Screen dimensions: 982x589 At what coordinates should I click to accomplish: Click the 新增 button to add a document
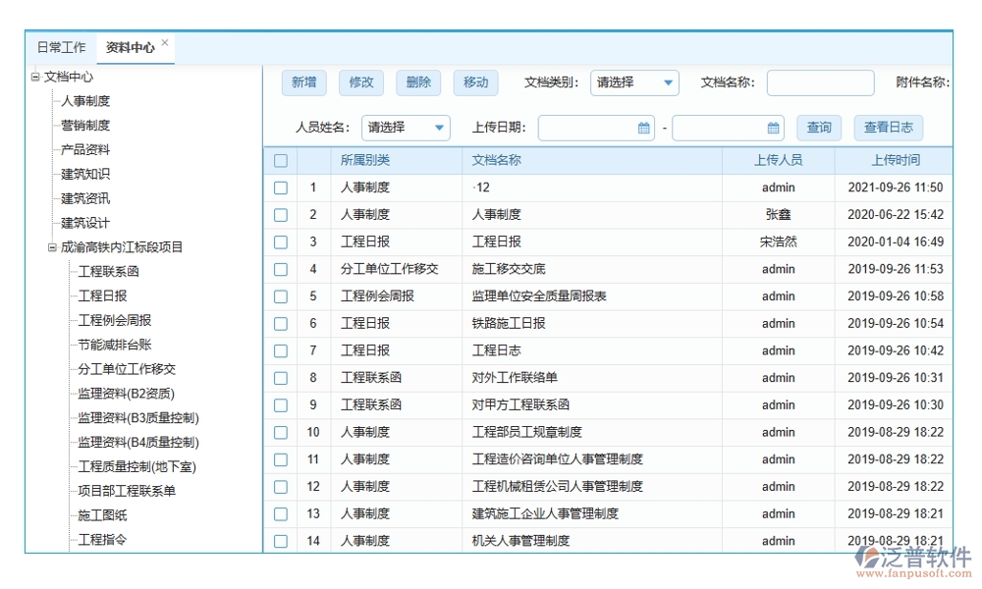pyautogui.click(x=303, y=82)
